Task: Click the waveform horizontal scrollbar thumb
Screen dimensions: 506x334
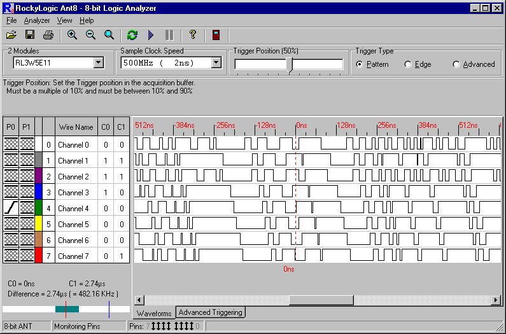Action: [x=321, y=300]
